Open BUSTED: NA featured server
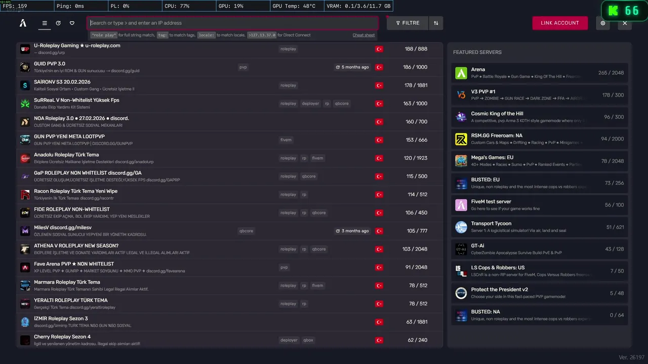The image size is (648, 364). click(540, 315)
